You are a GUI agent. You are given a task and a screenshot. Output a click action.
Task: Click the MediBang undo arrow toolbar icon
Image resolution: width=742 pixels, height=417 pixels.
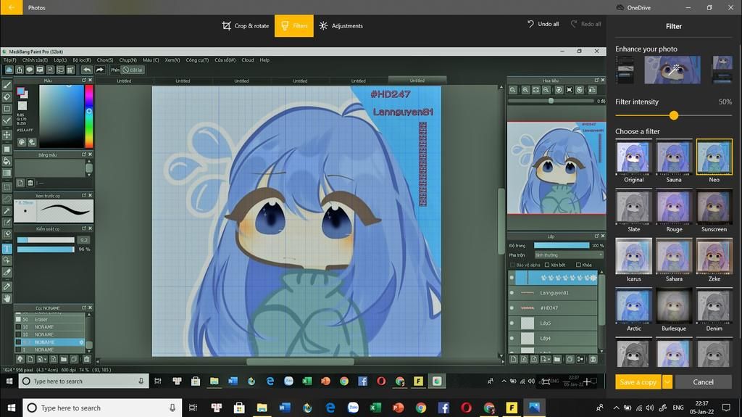point(87,70)
